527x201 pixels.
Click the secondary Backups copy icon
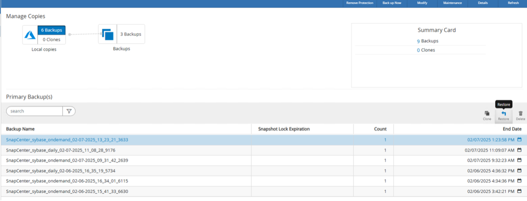point(108,34)
